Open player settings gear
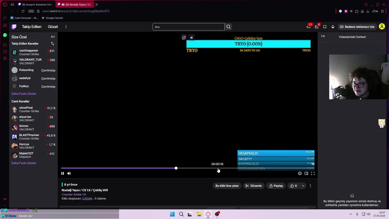The width and height of the screenshot is (389, 219). [300, 173]
